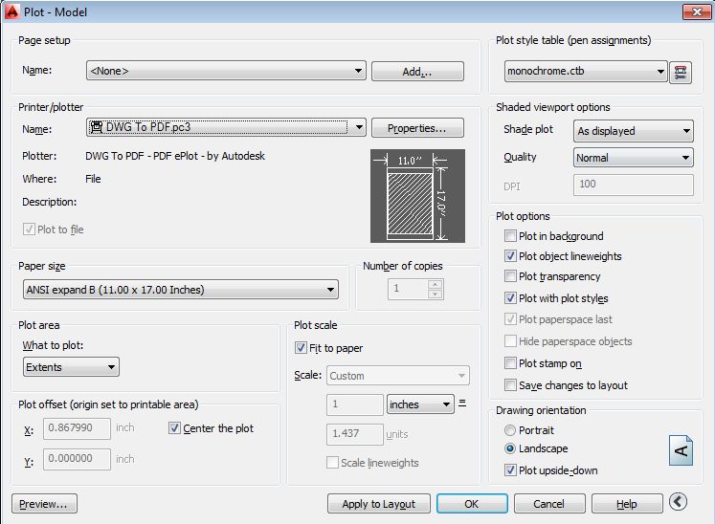Toggle Plot with plot styles checkbox
Image resolution: width=715 pixels, height=524 pixels.
coord(510,298)
